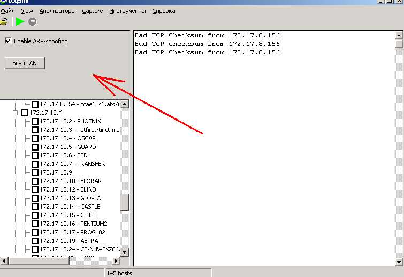Screen dimensions: 404x277
Task: Click the first Bad TCP Checksum log line
Action: click(207, 36)
